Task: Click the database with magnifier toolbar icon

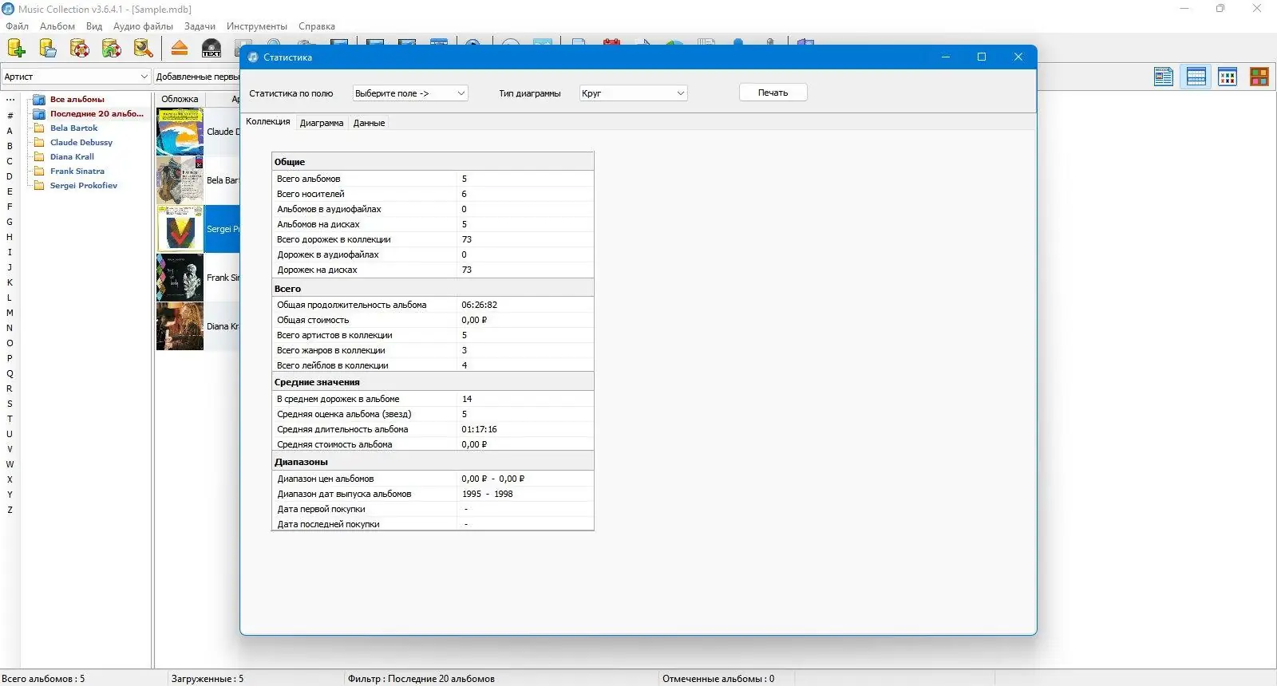Action: pos(144,48)
